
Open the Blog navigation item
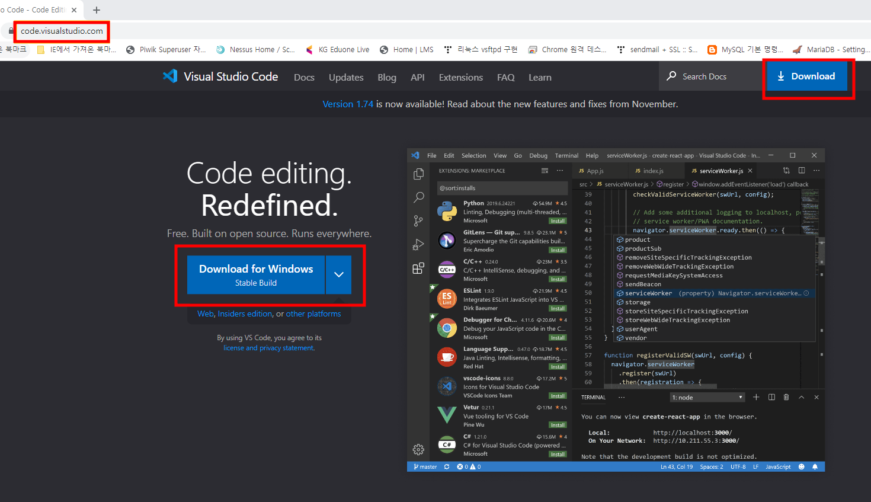(387, 77)
